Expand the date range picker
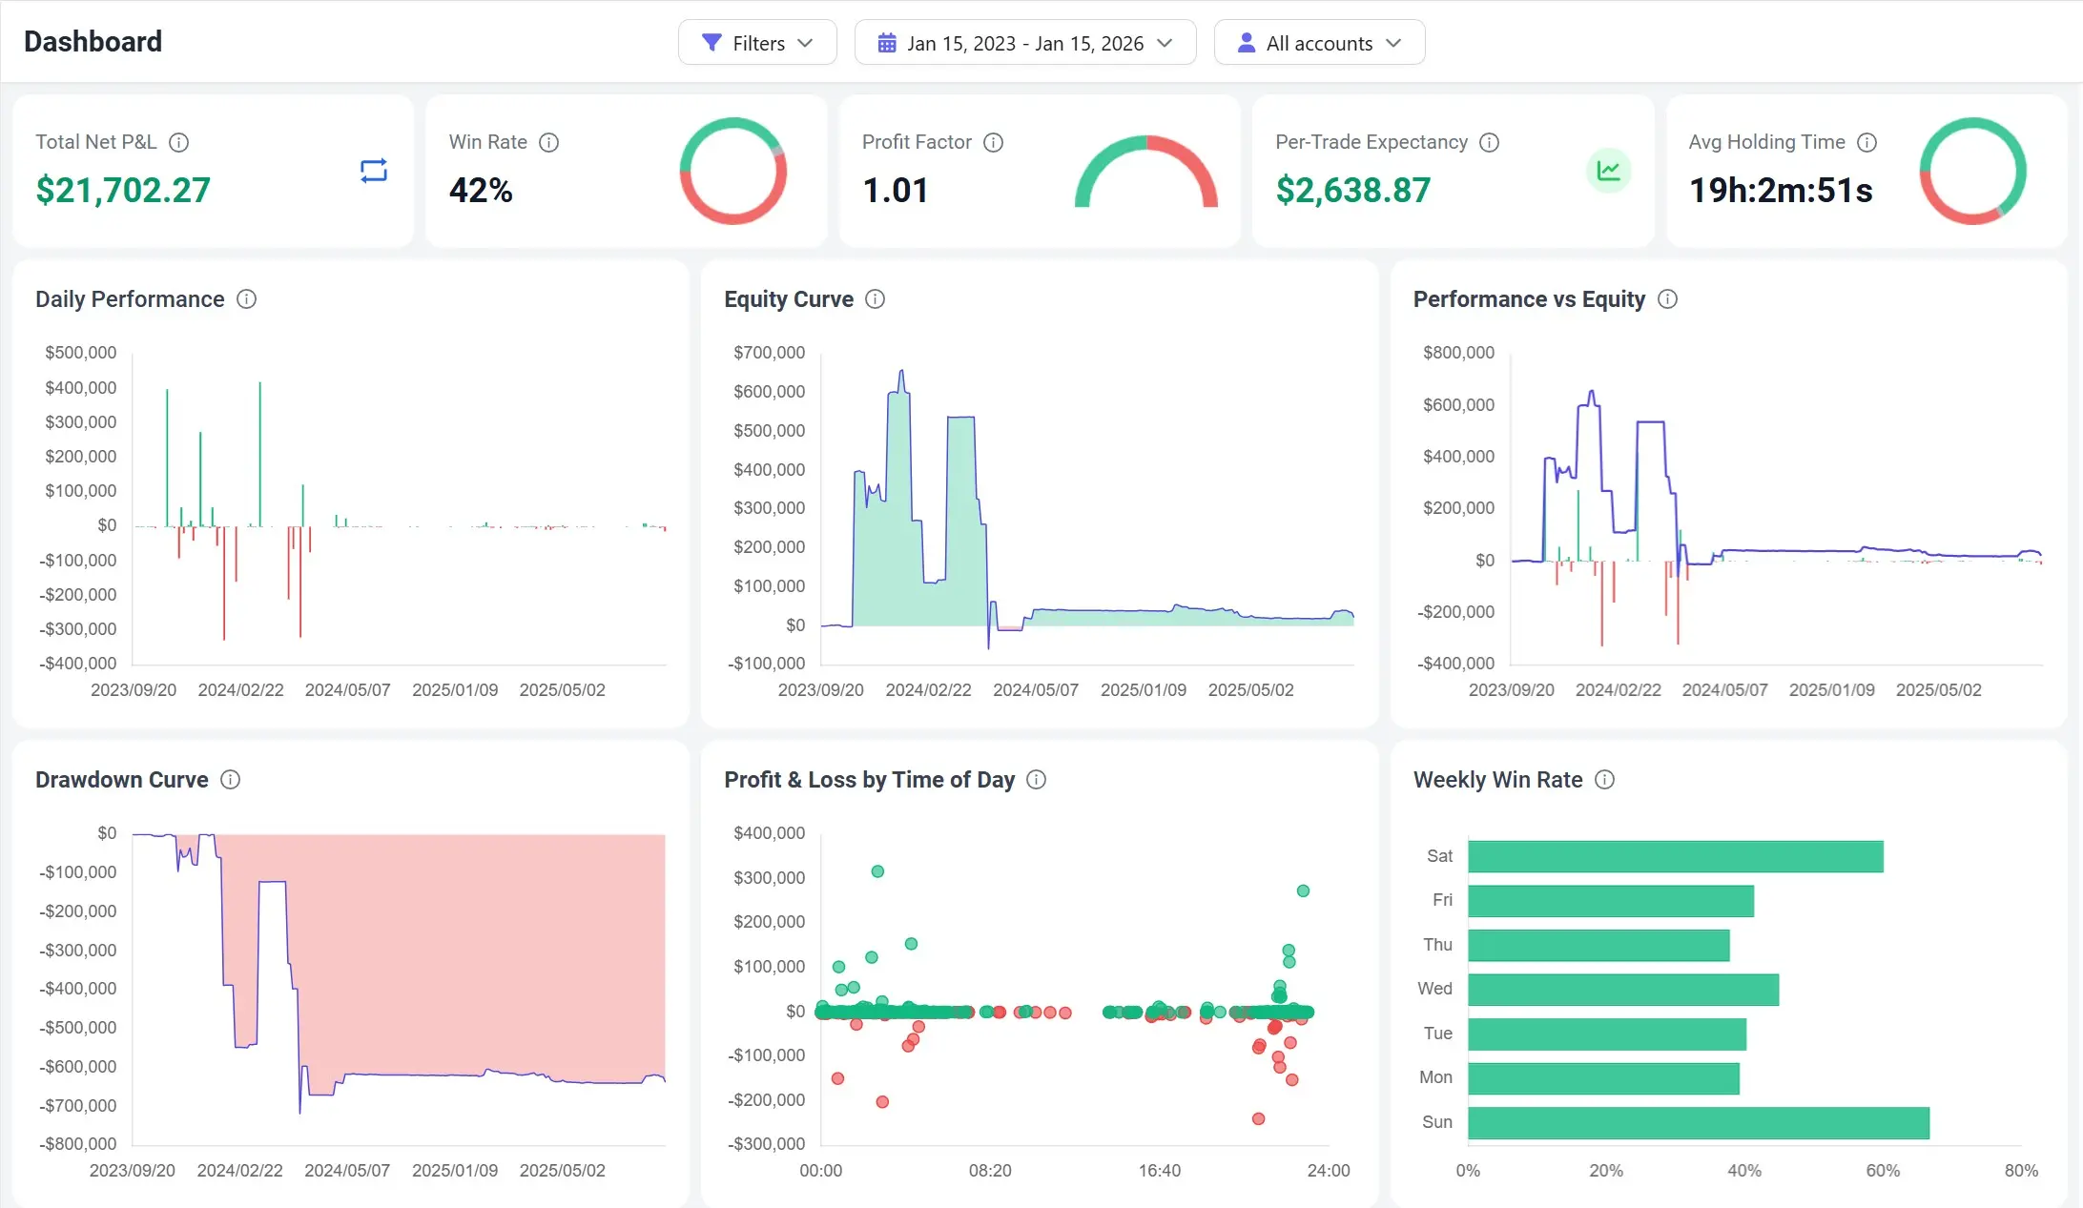This screenshot has height=1208, width=2083. (x=1024, y=42)
